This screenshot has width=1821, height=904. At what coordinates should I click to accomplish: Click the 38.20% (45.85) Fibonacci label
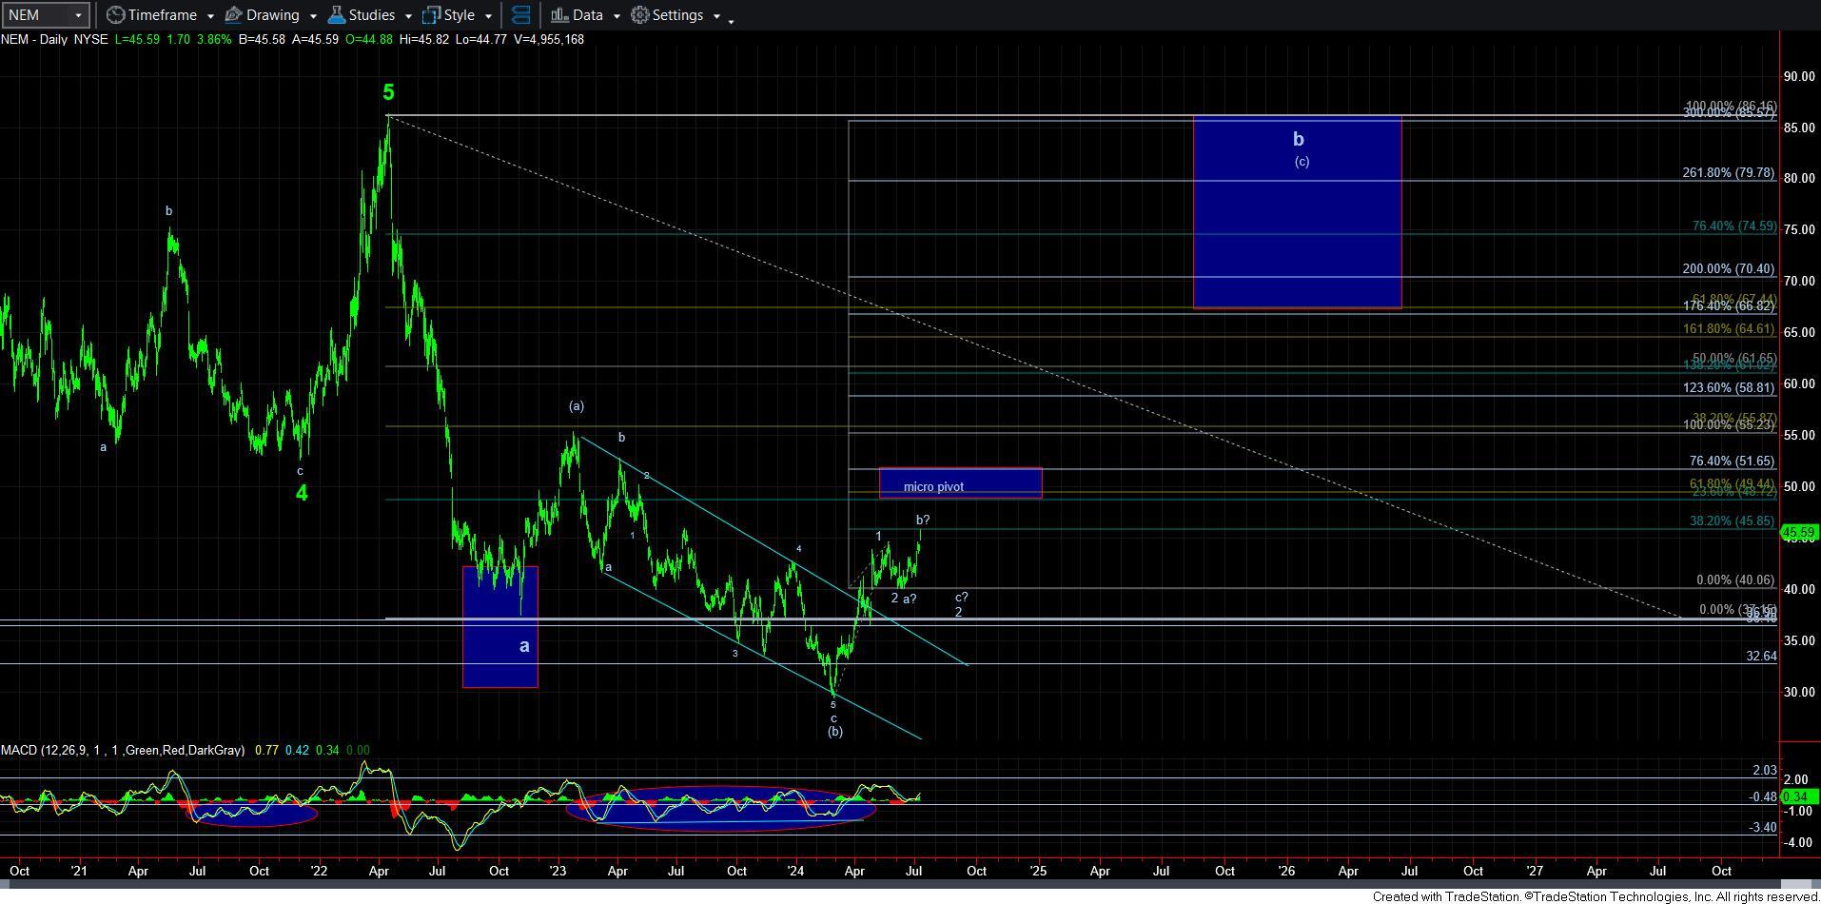point(1732,521)
